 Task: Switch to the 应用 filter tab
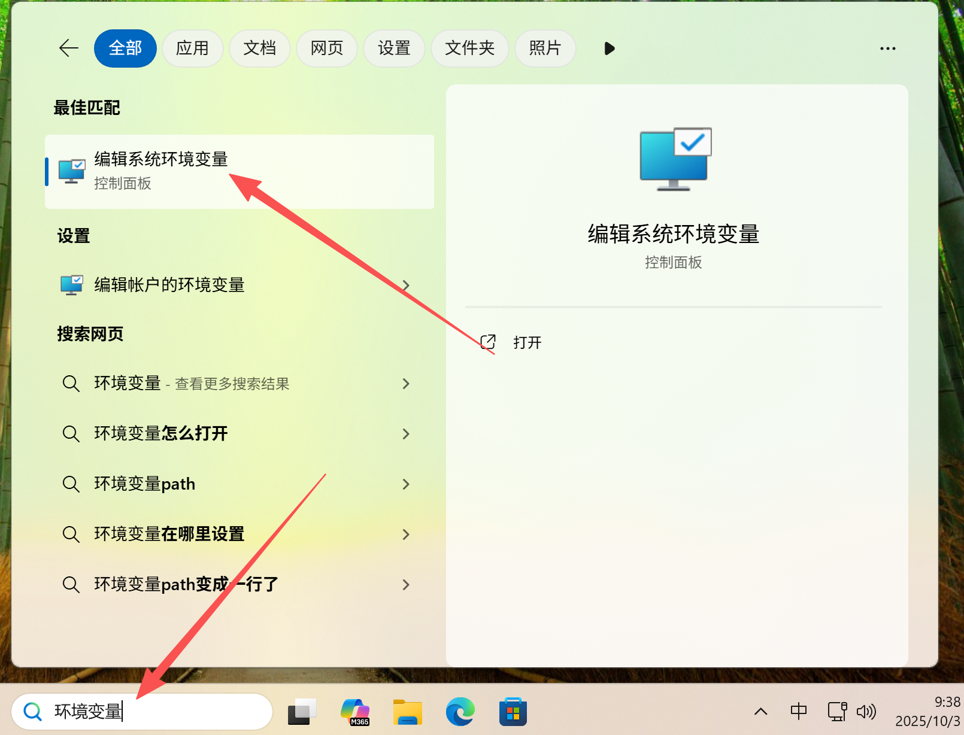pyautogui.click(x=192, y=48)
